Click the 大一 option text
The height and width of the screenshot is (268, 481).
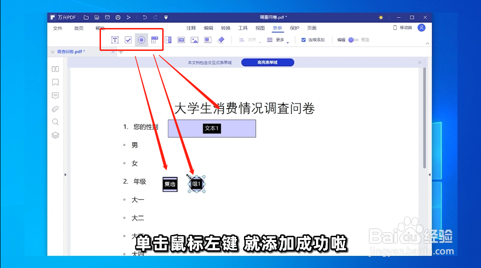(x=138, y=200)
